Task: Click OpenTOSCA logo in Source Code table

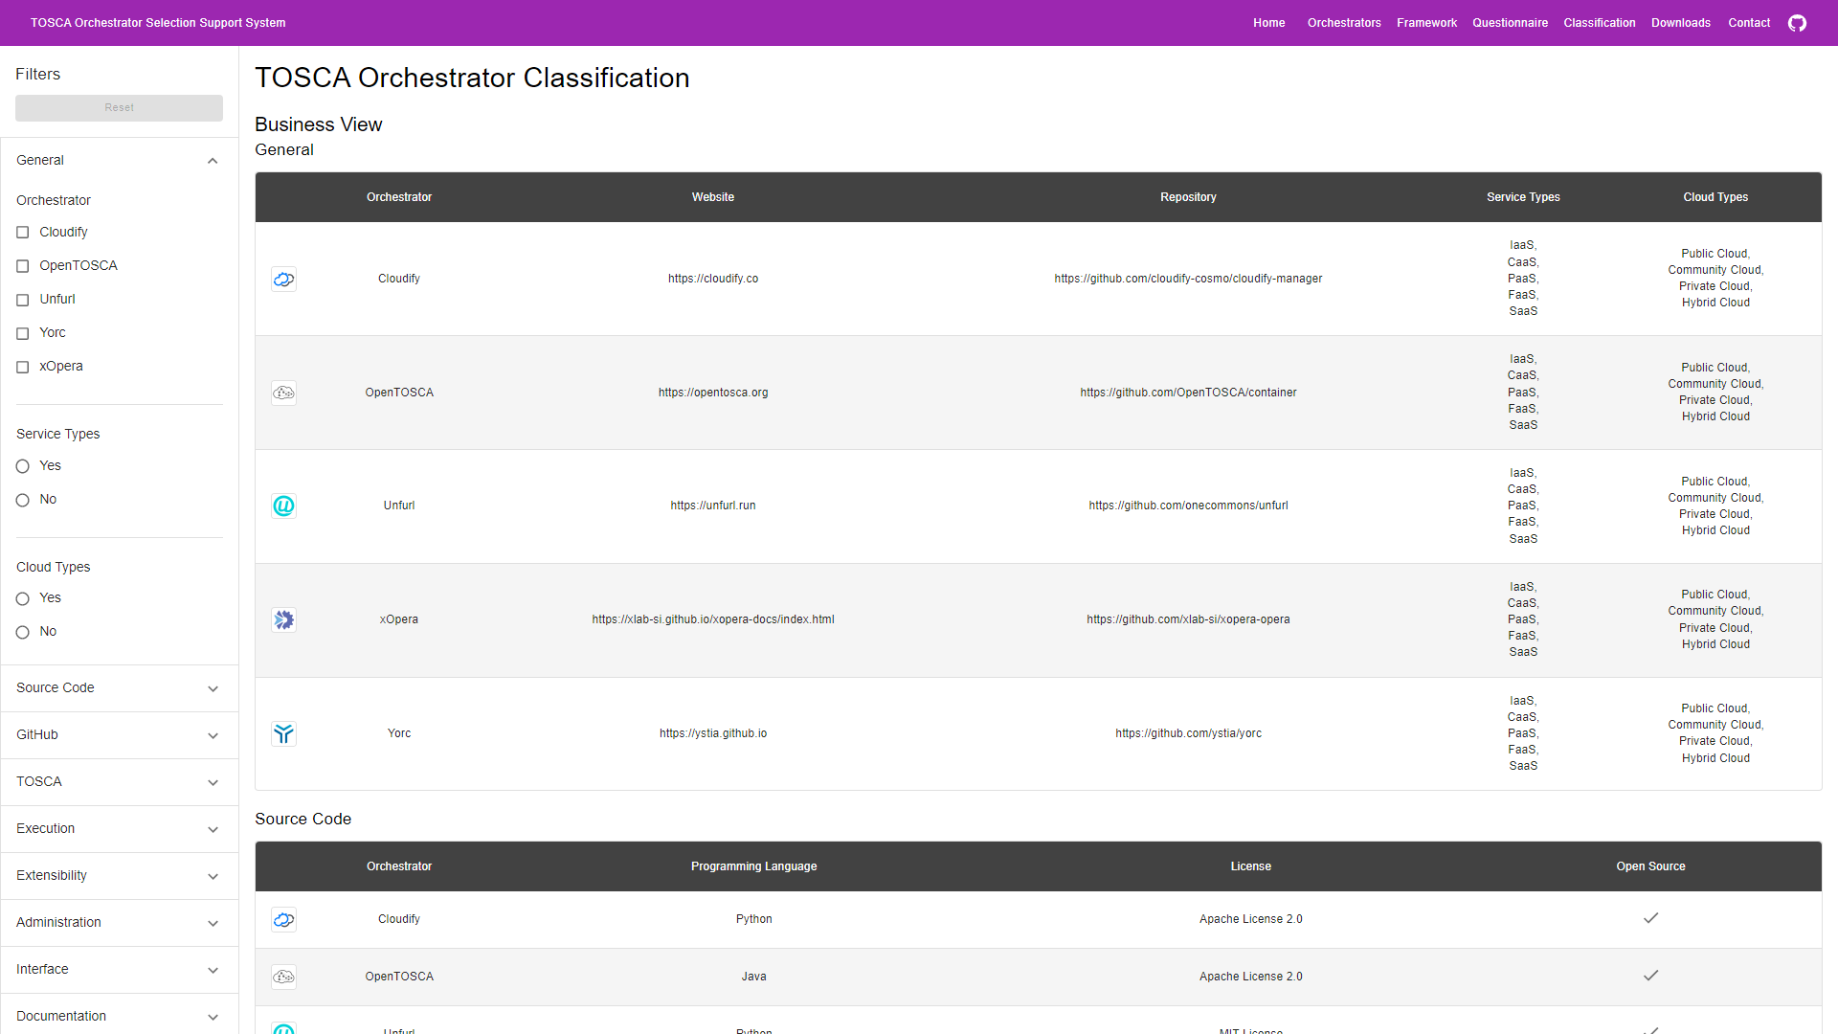Action: click(283, 977)
